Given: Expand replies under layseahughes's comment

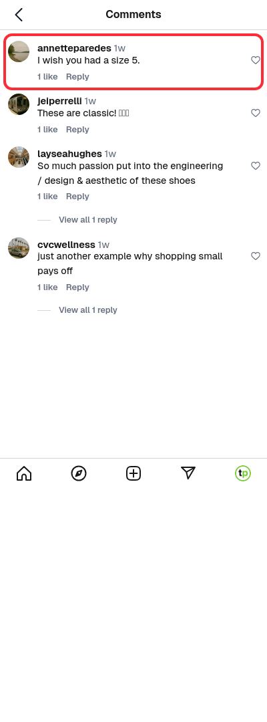Looking at the screenshot, I should pyautogui.click(x=87, y=220).
